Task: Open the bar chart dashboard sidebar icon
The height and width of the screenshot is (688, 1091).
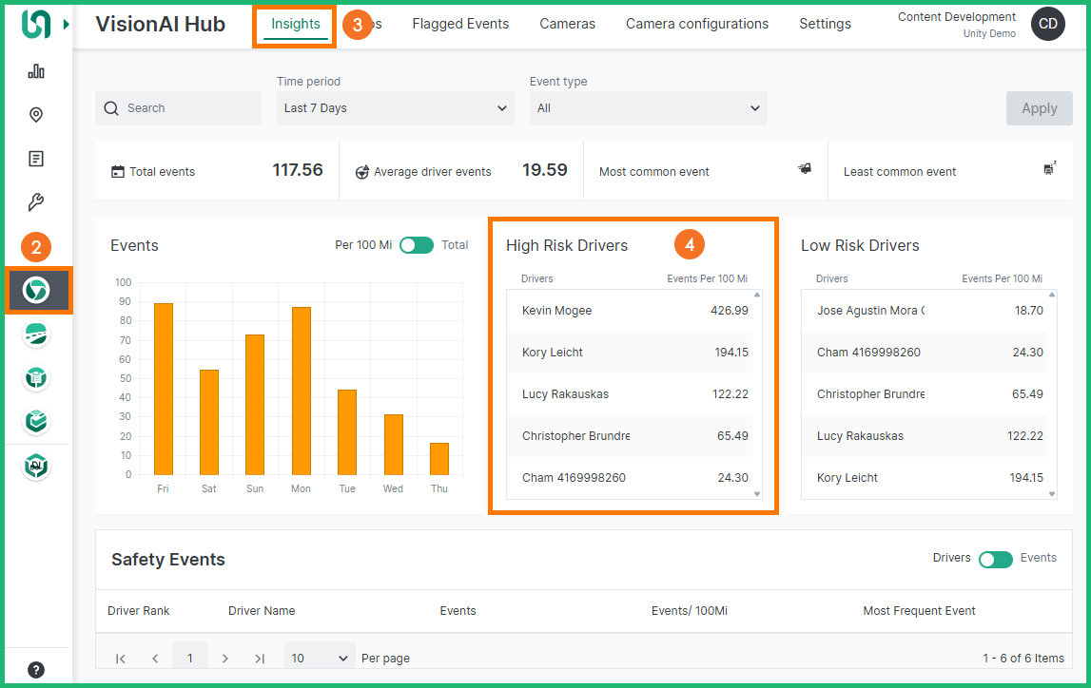Action: [36, 71]
